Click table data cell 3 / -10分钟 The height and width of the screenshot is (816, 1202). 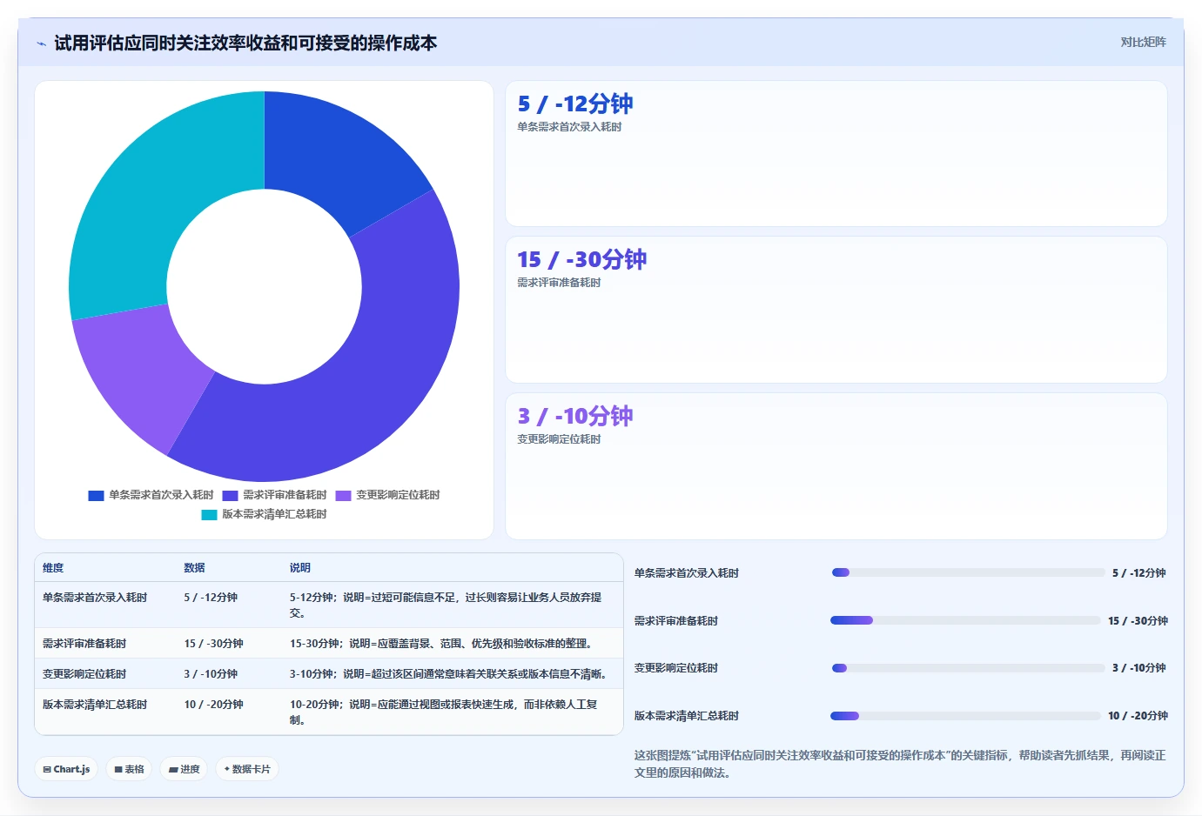(x=211, y=674)
